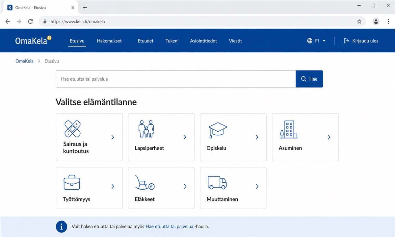Open Asiointitiedot navigation item
Image resolution: width=395 pixels, height=237 pixels.
[x=203, y=41]
